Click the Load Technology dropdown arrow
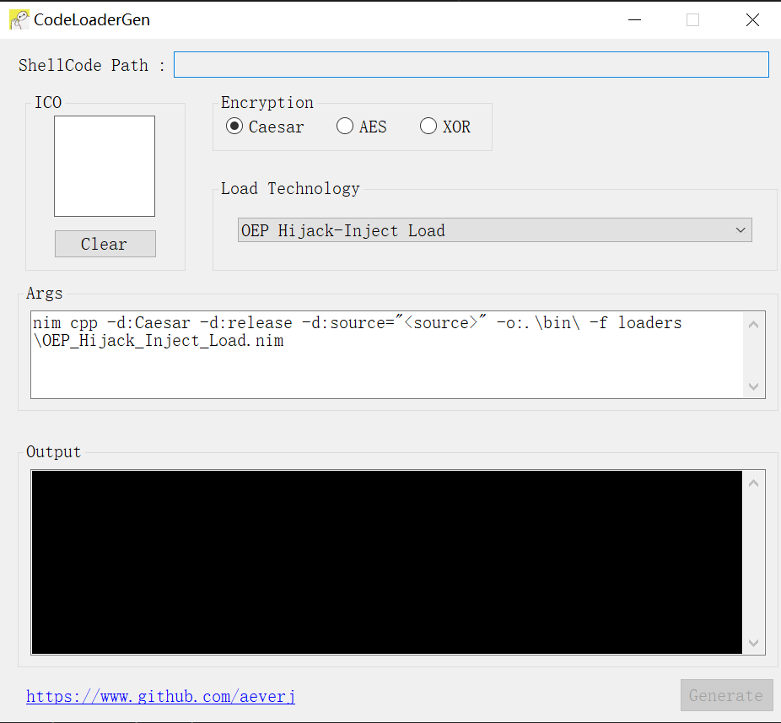The height and width of the screenshot is (723, 781). point(741,229)
